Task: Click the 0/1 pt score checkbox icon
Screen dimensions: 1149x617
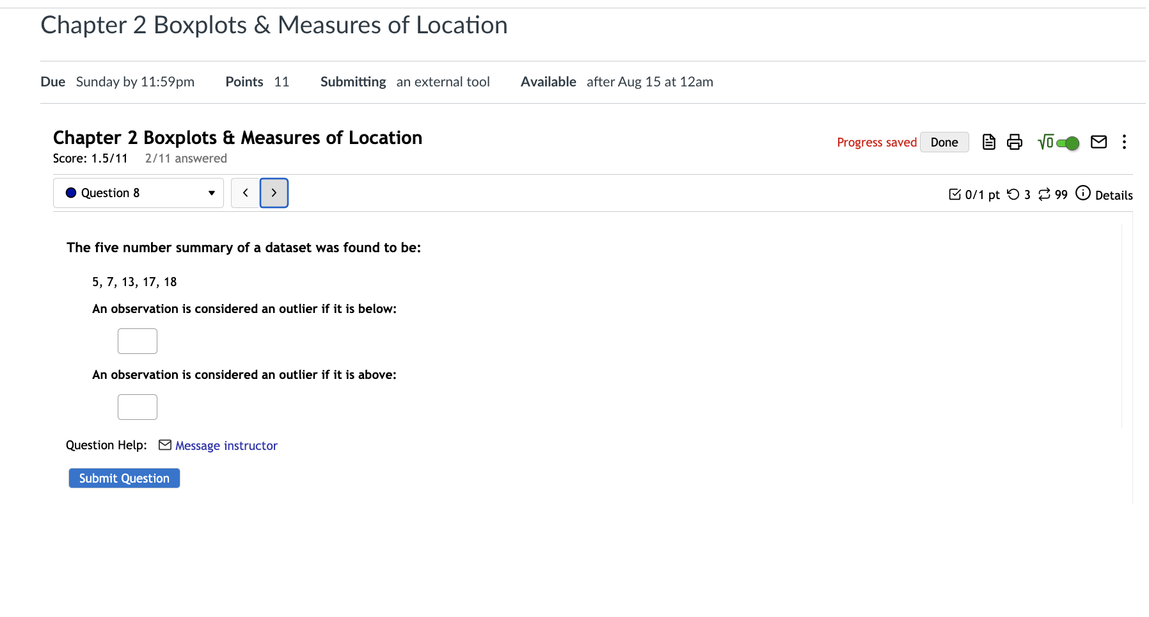Action: (x=955, y=194)
